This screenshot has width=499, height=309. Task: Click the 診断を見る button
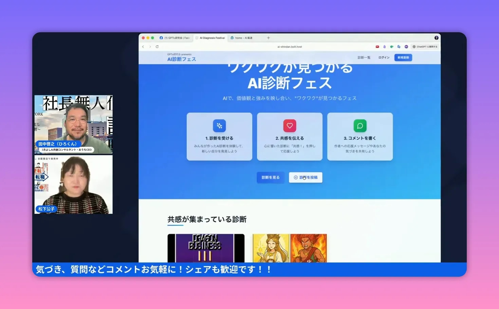click(270, 177)
